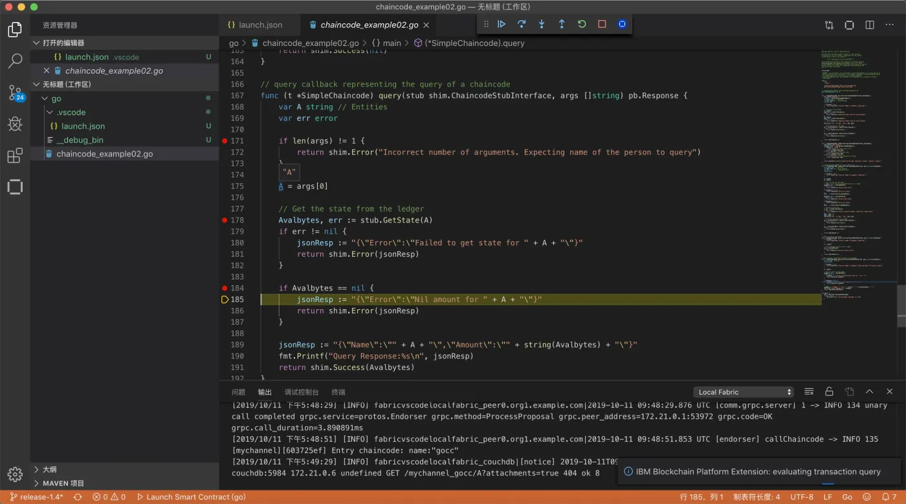This screenshot has height=504, width=906.
Task: Open output log file icon
Action: point(849,391)
